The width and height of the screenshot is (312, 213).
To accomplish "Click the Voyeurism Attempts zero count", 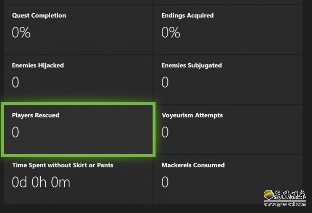I will coord(165,132).
